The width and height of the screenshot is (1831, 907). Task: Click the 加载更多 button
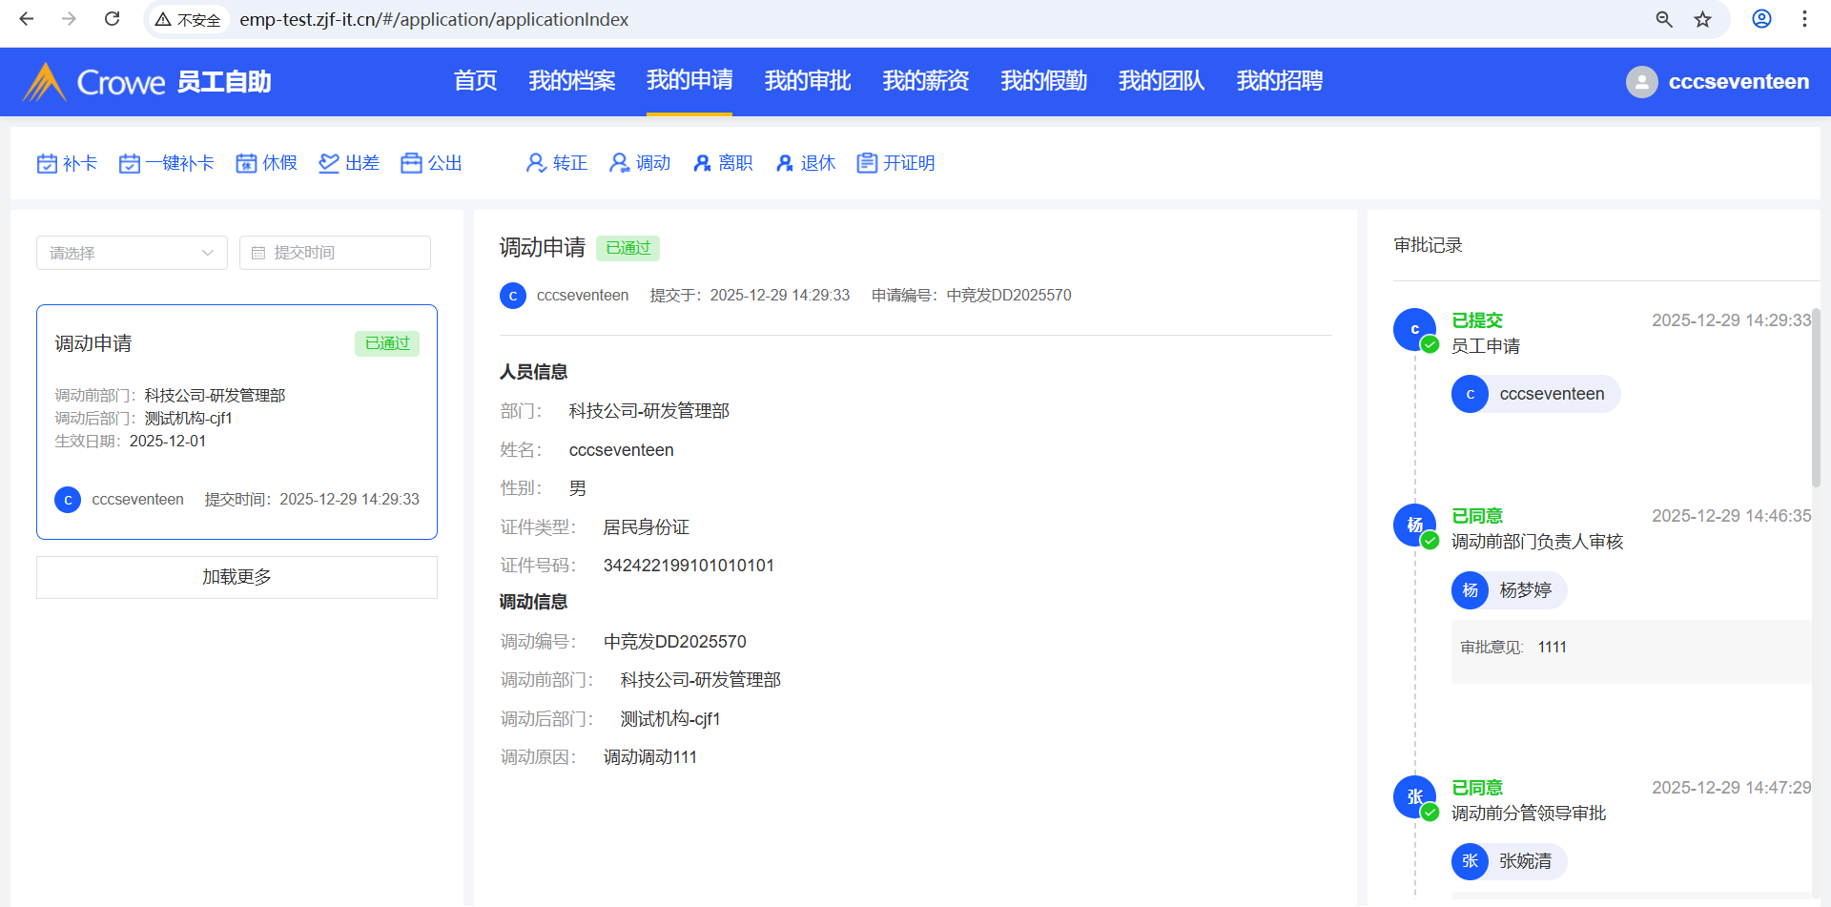coord(237,577)
